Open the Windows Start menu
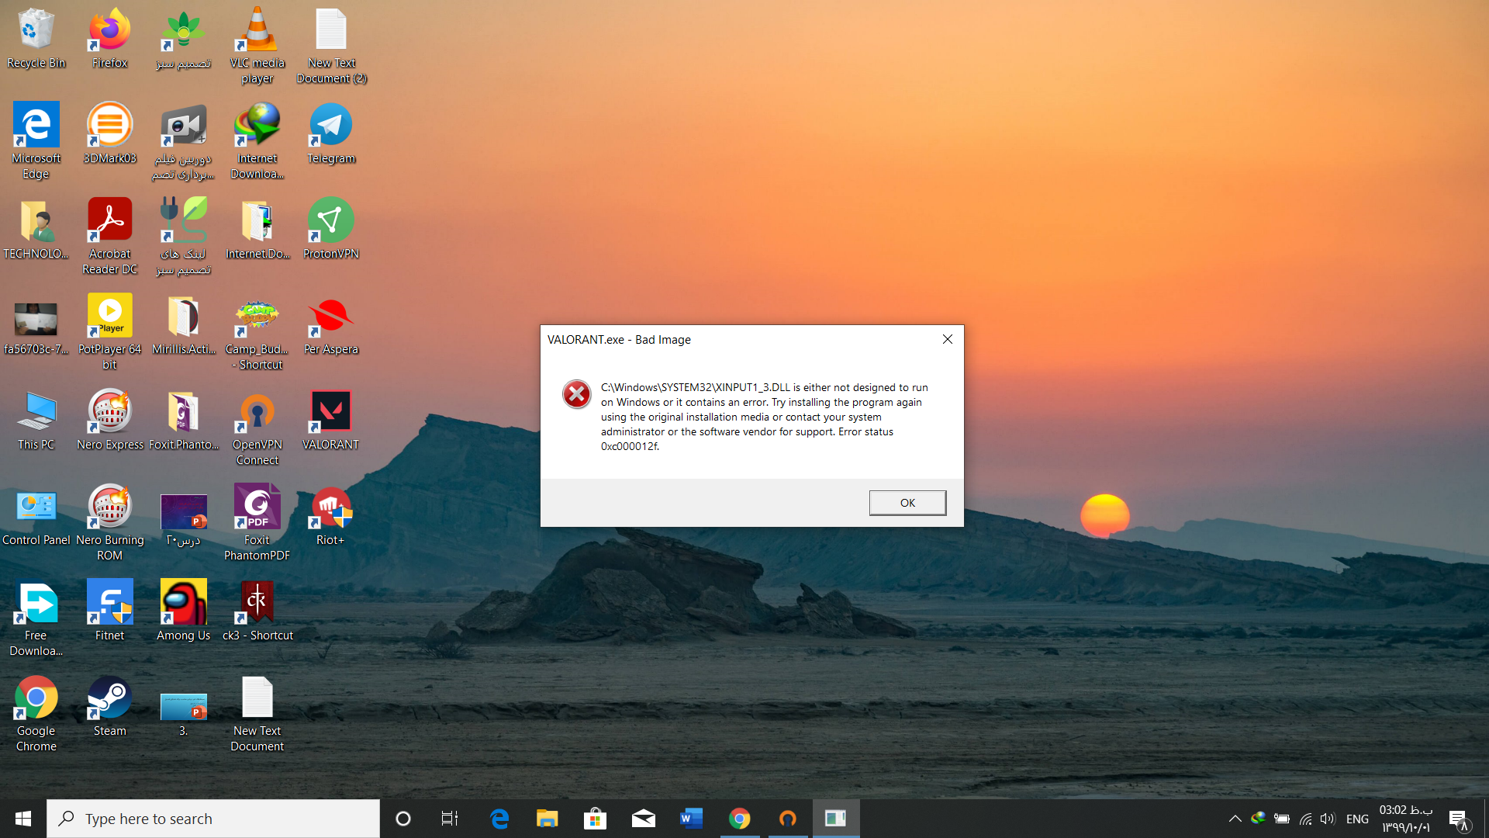Screen dimensions: 1489x838 23,819
